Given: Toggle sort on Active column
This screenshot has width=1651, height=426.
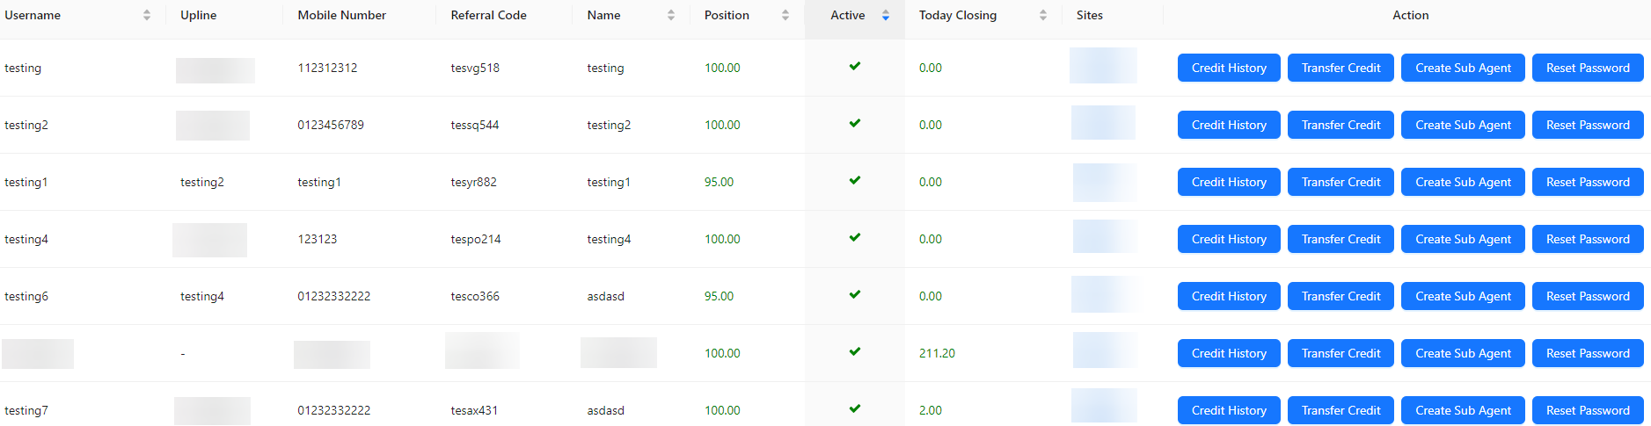Looking at the screenshot, I should pyautogui.click(x=886, y=15).
